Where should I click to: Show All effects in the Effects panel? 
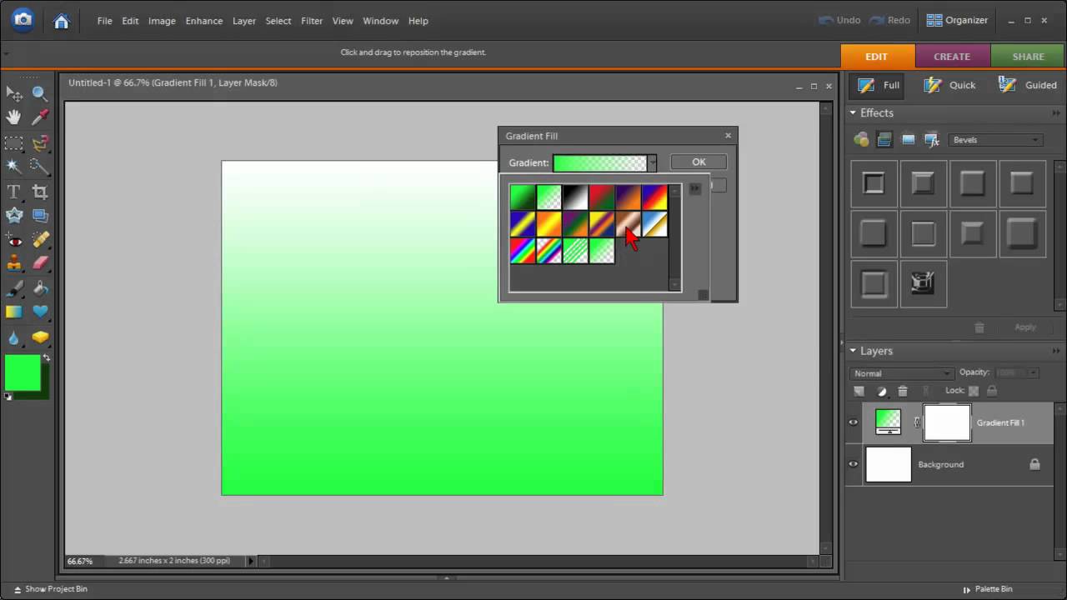pyautogui.click(x=932, y=140)
